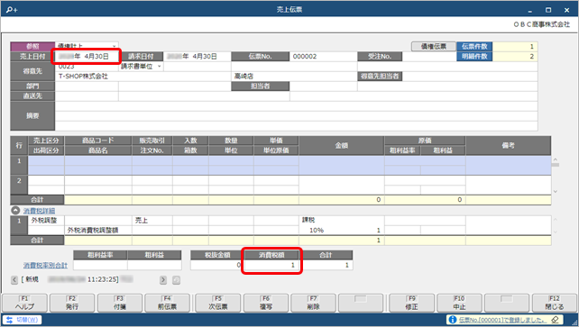Click row 1 商品コード cell
Viewport: 579px width, 327px height.
tap(98, 160)
